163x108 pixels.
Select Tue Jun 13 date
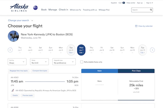point(143,50)
